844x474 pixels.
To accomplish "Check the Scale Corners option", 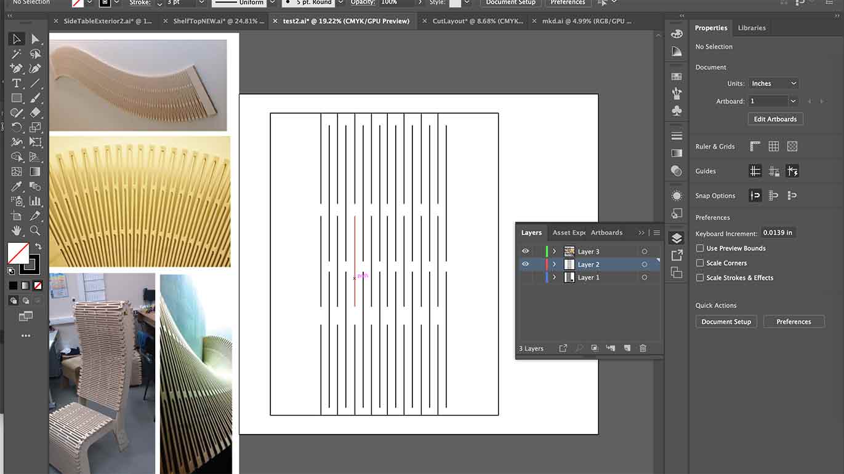I will [699, 263].
